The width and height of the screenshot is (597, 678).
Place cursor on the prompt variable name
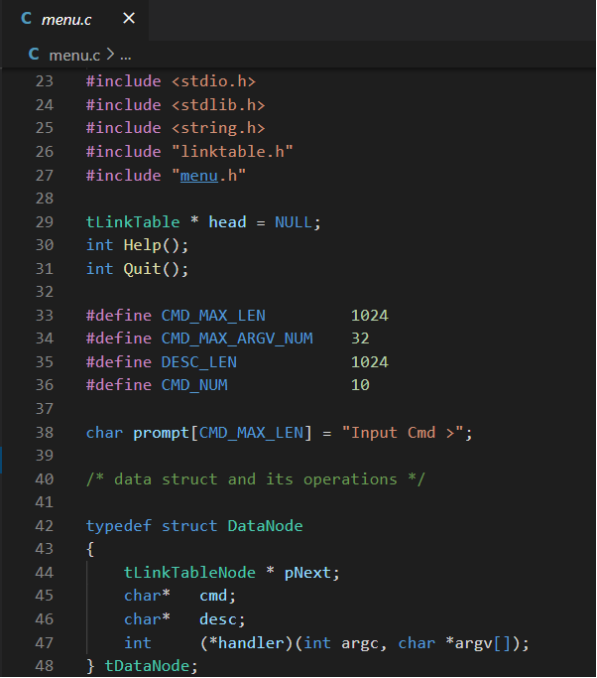[161, 433]
